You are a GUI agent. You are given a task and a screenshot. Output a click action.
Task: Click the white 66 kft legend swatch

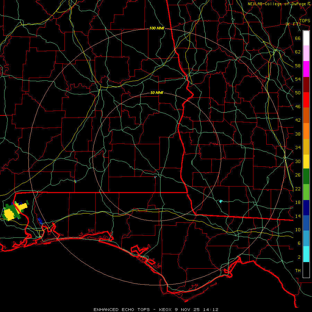(306, 38)
